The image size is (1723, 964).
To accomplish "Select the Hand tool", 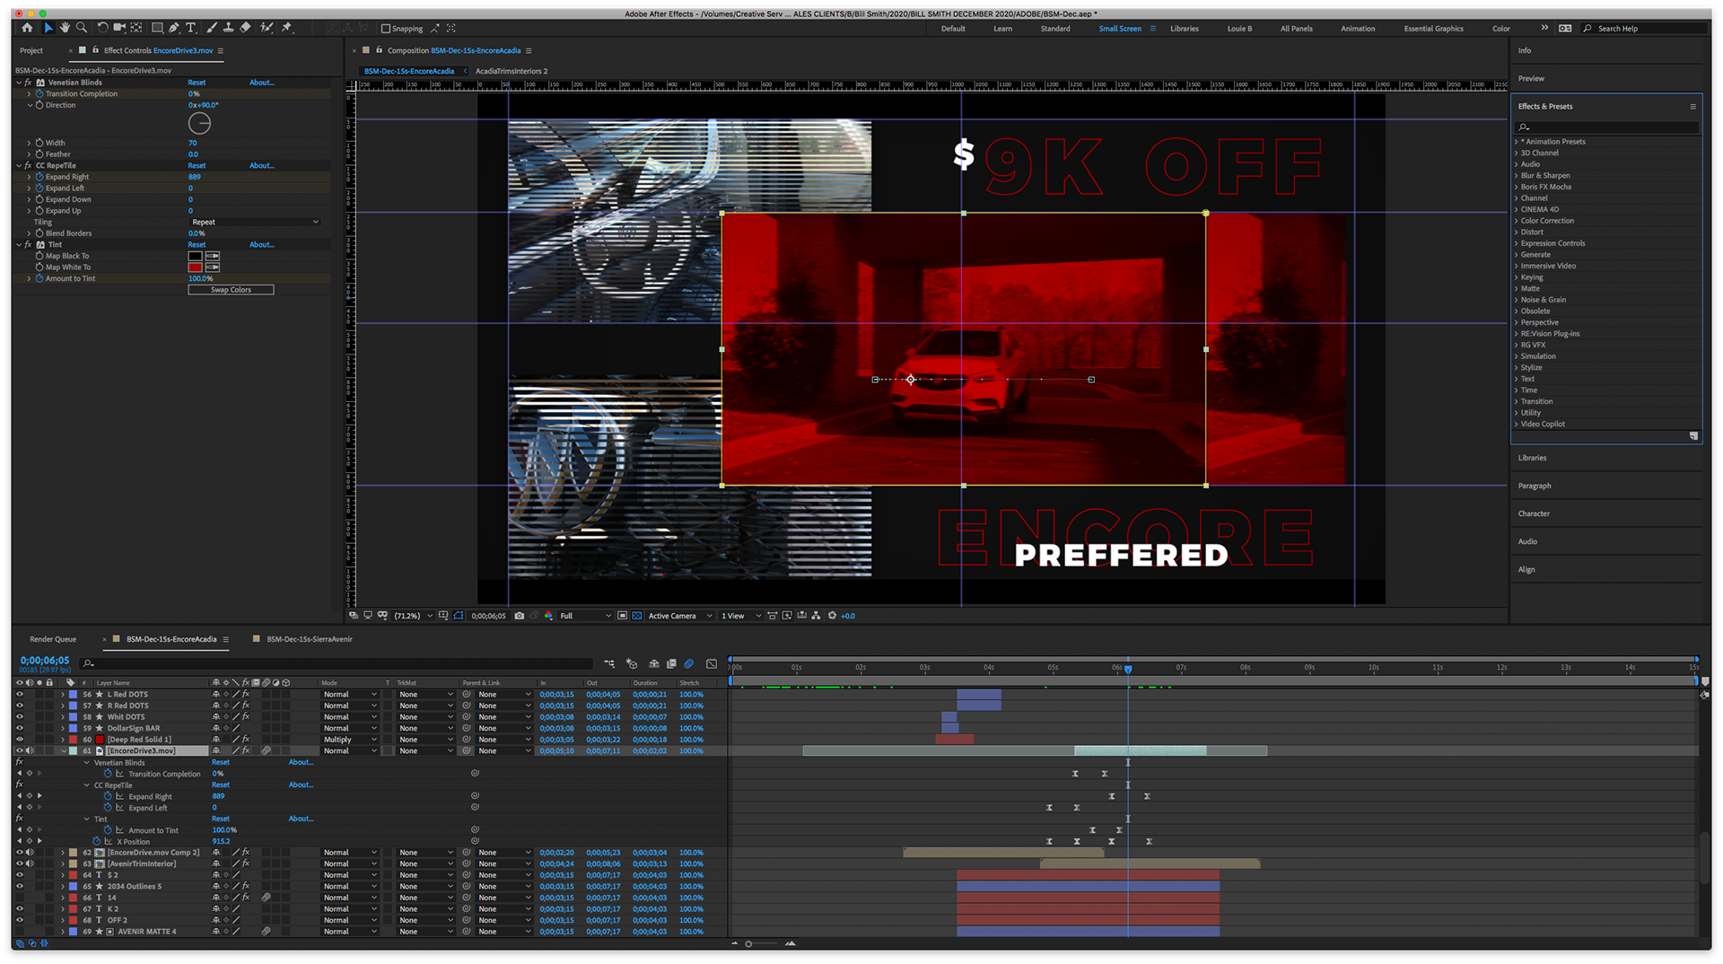I will click(x=65, y=28).
